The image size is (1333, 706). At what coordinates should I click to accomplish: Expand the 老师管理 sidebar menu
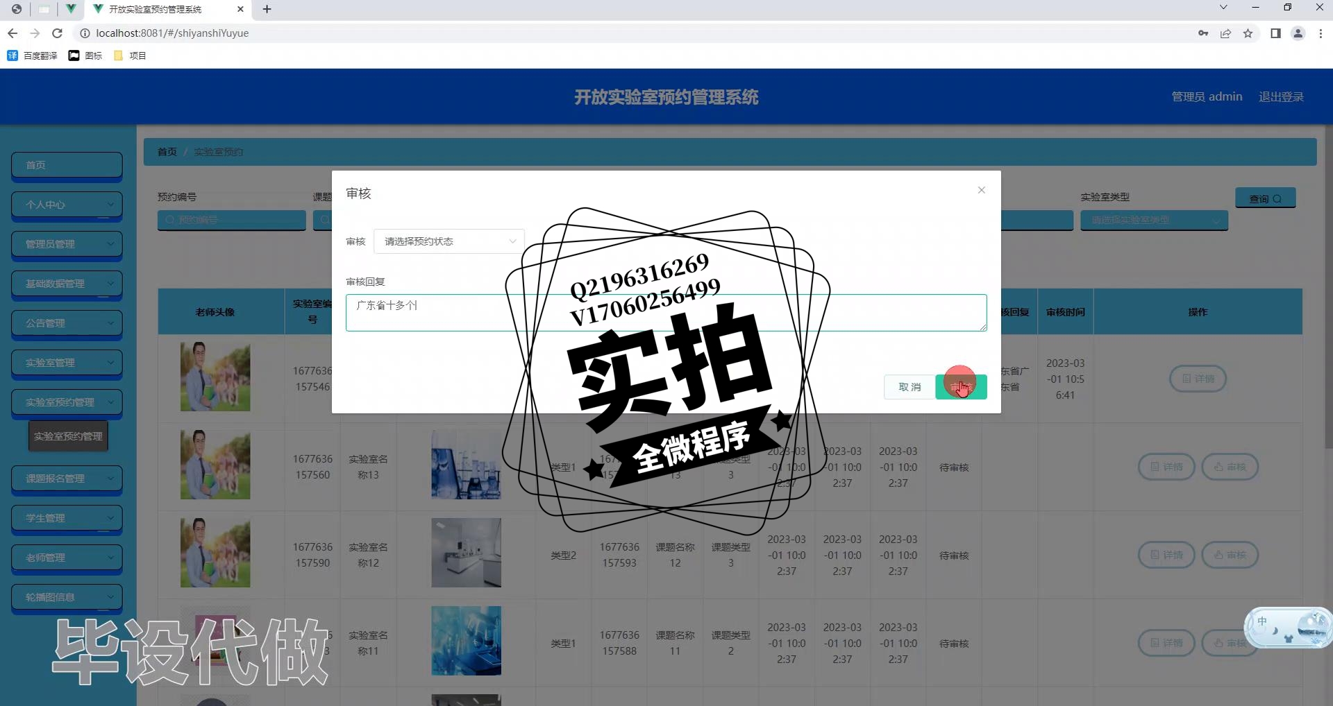click(67, 558)
